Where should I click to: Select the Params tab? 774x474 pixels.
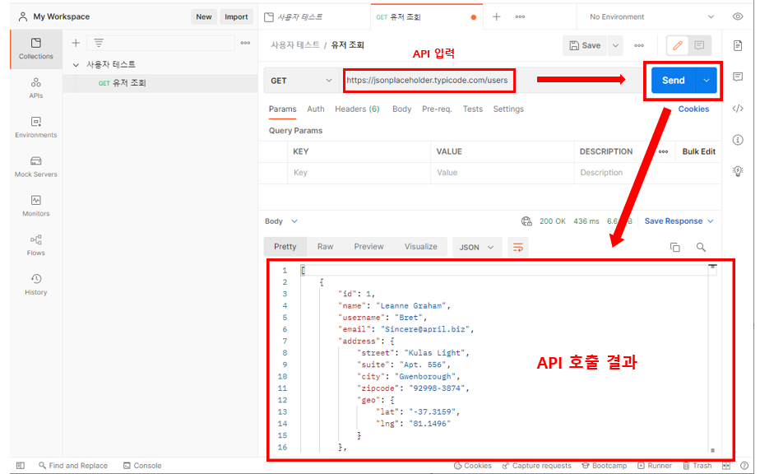(x=282, y=109)
